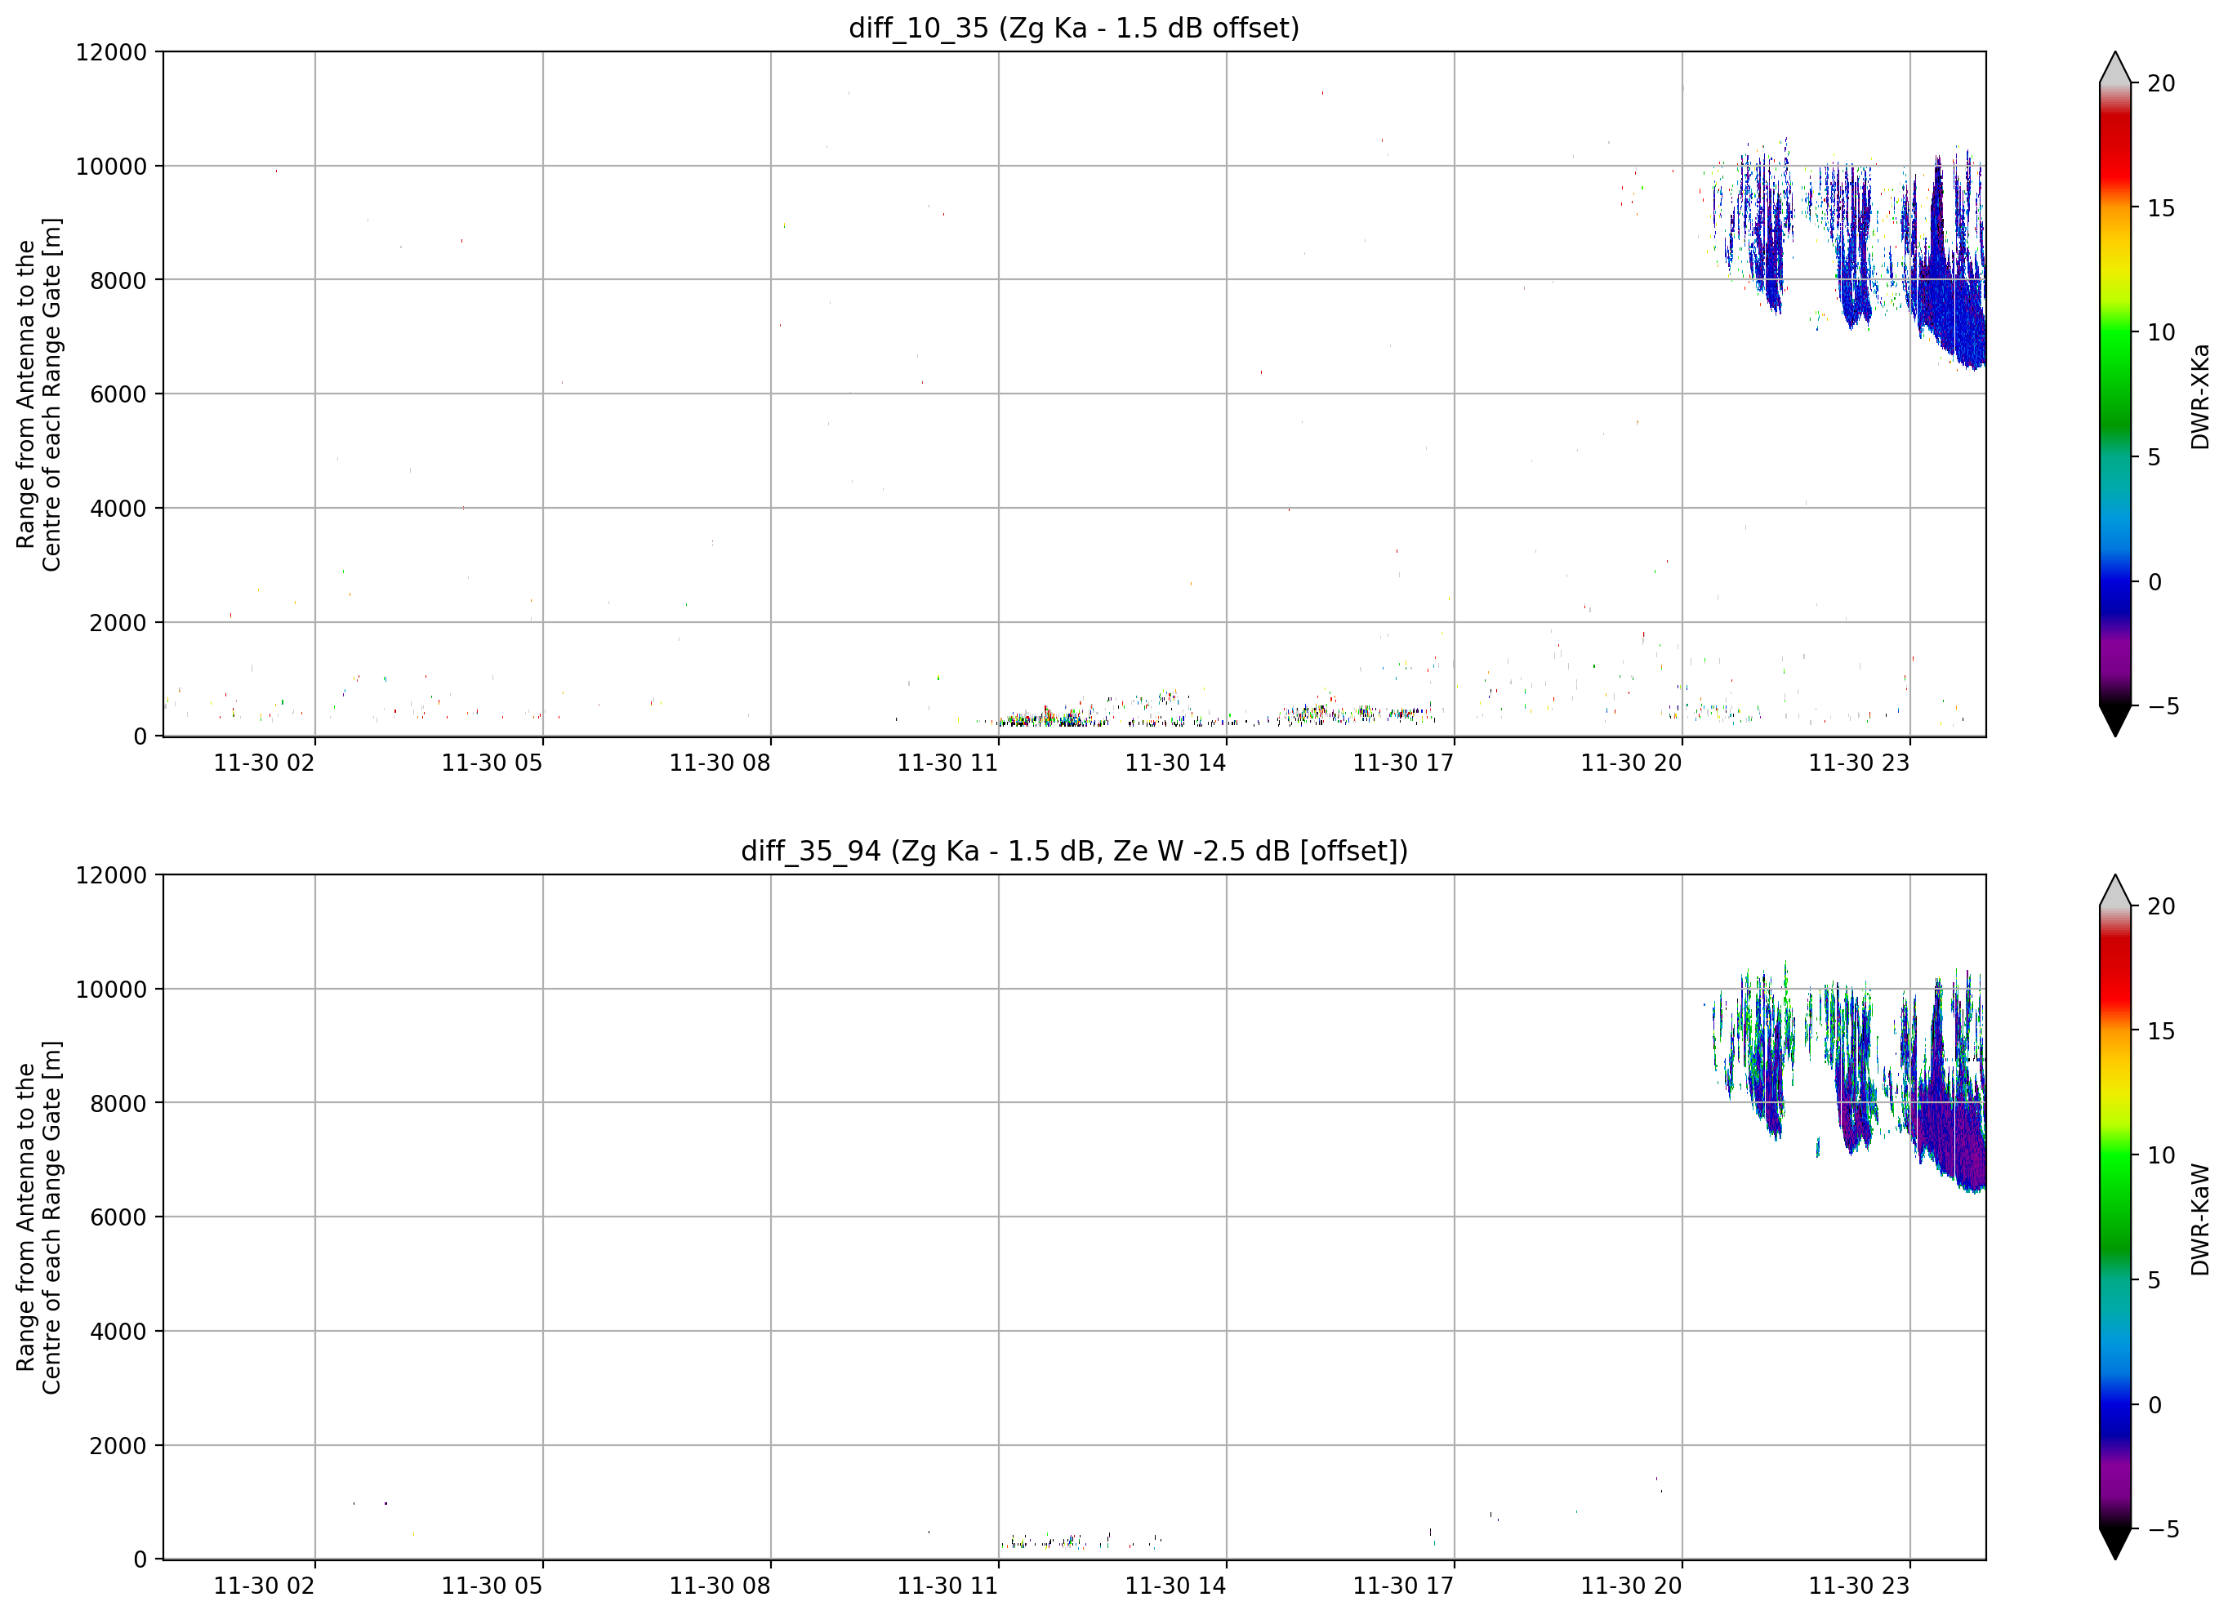This screenshot has height=1615, width=2228.
Task: Click bottom colorbar tick label 20
Action: pos(2161,907)
